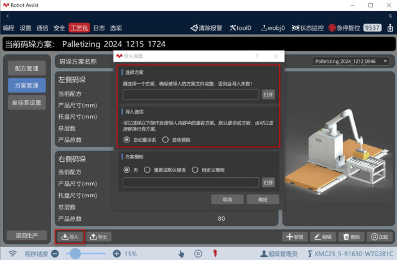
Task: Edit the scheme with 编辑
Action: pyautogui.click(x=323, y=237)
